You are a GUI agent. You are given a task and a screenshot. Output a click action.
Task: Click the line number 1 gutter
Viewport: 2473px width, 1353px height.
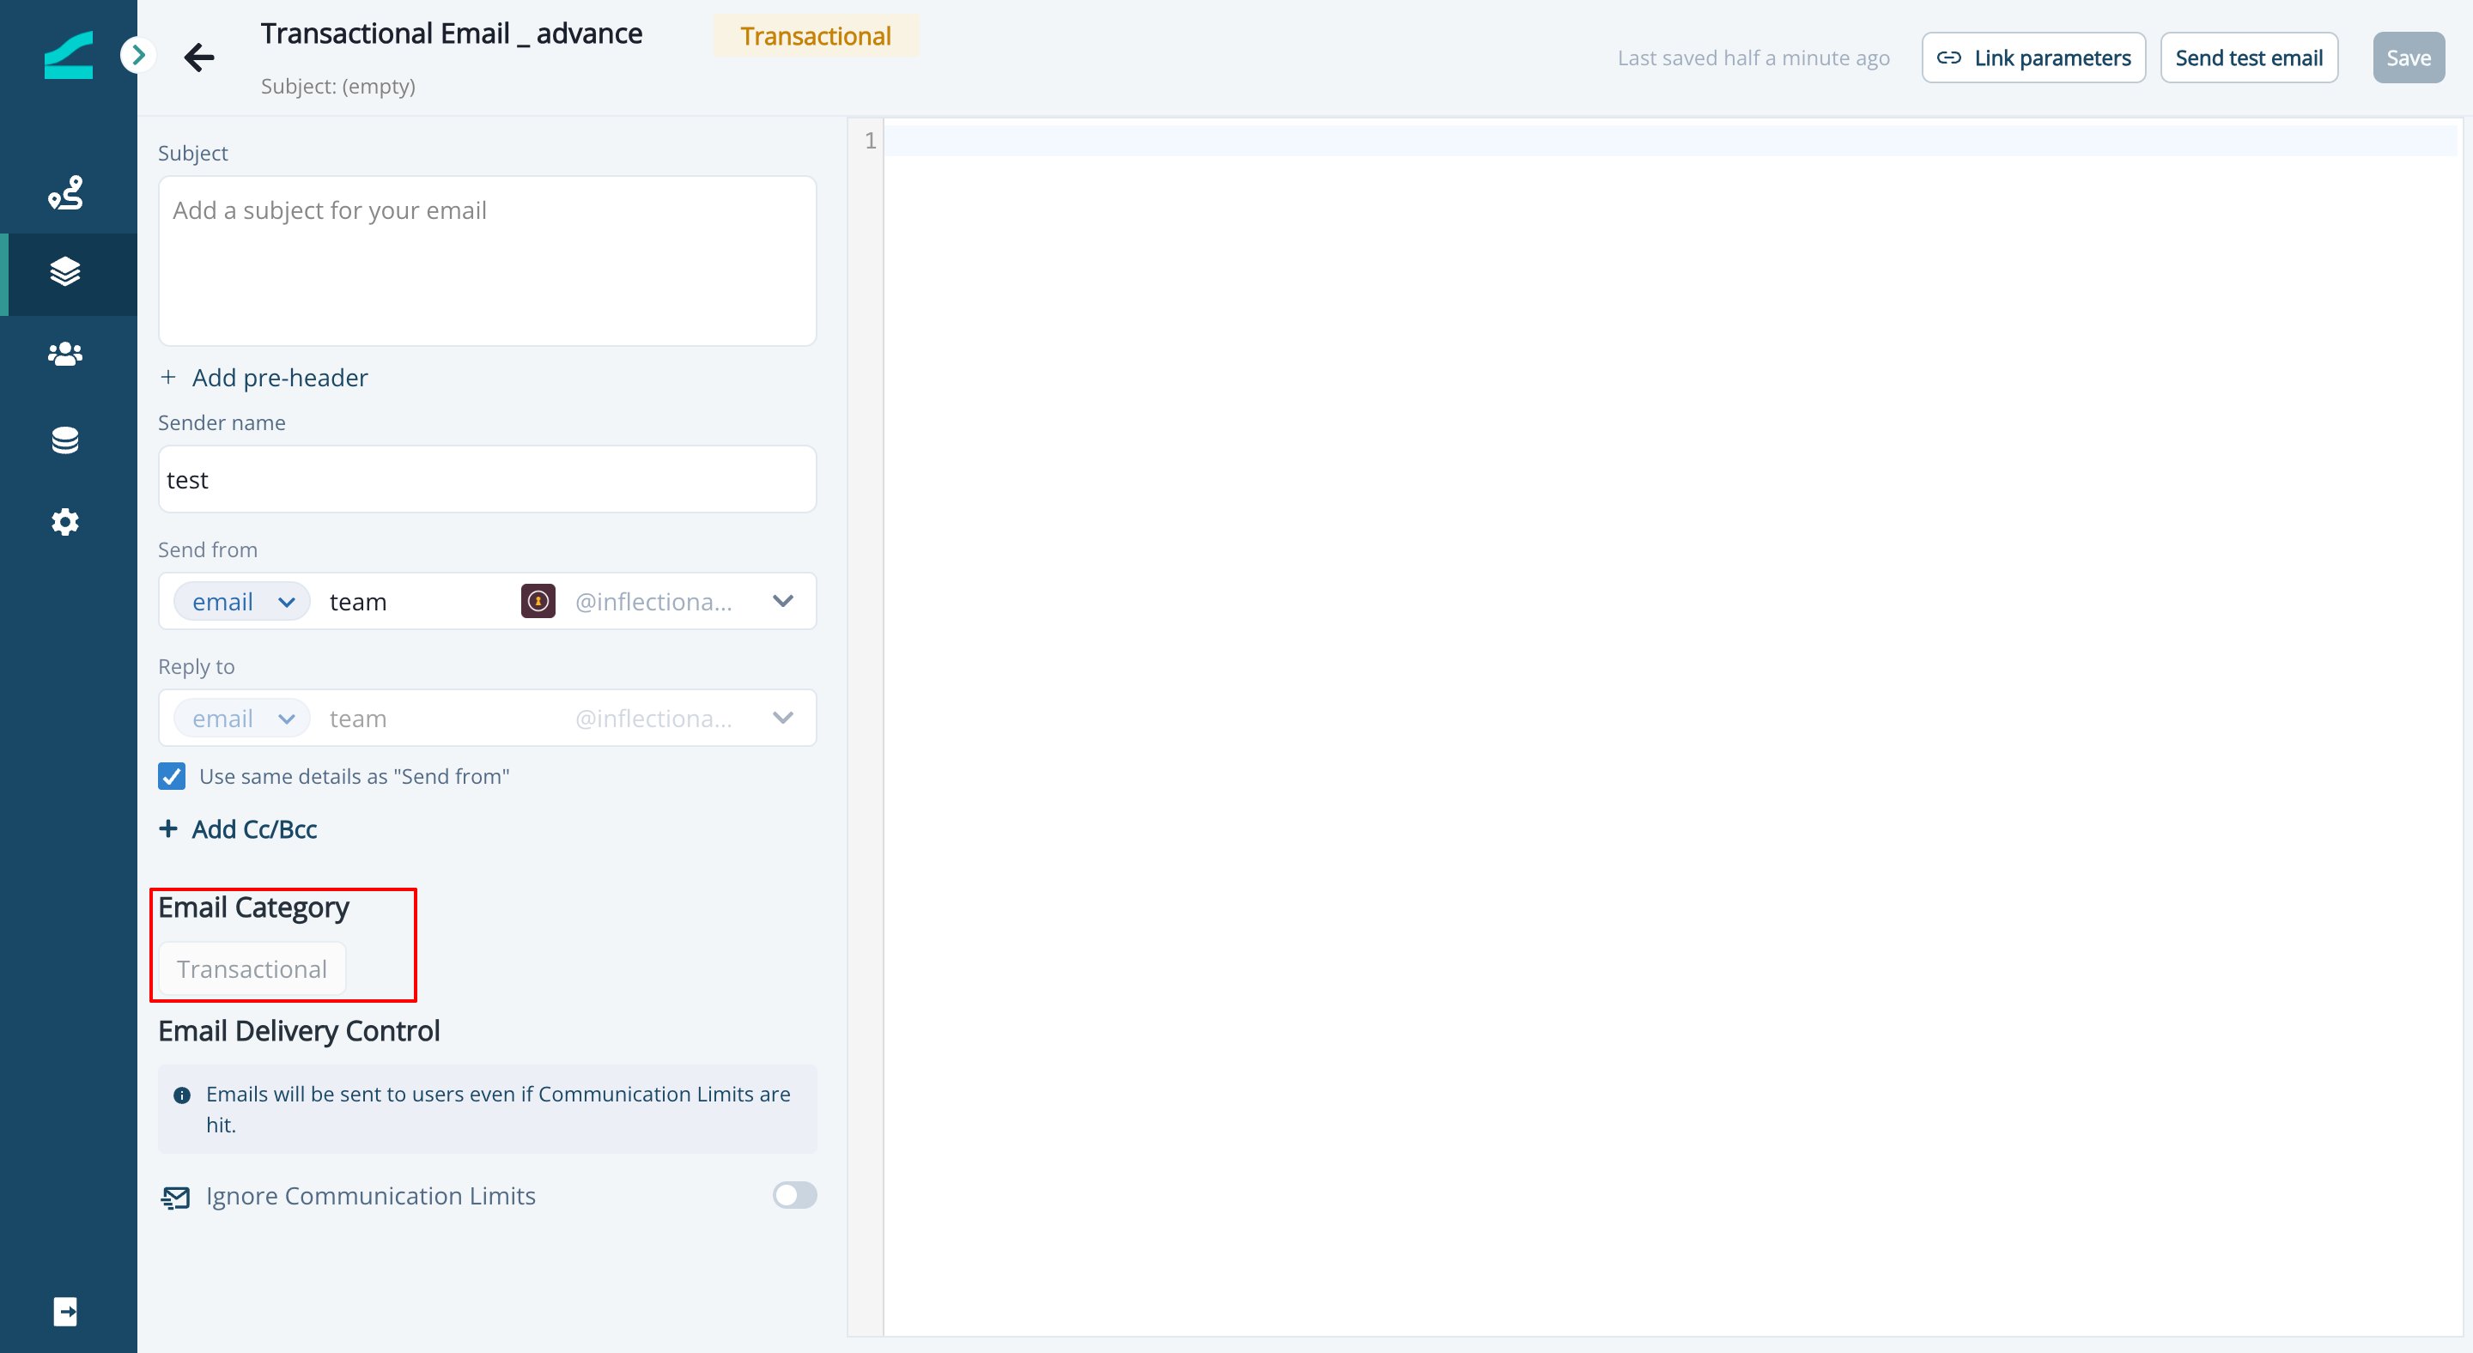869,141
